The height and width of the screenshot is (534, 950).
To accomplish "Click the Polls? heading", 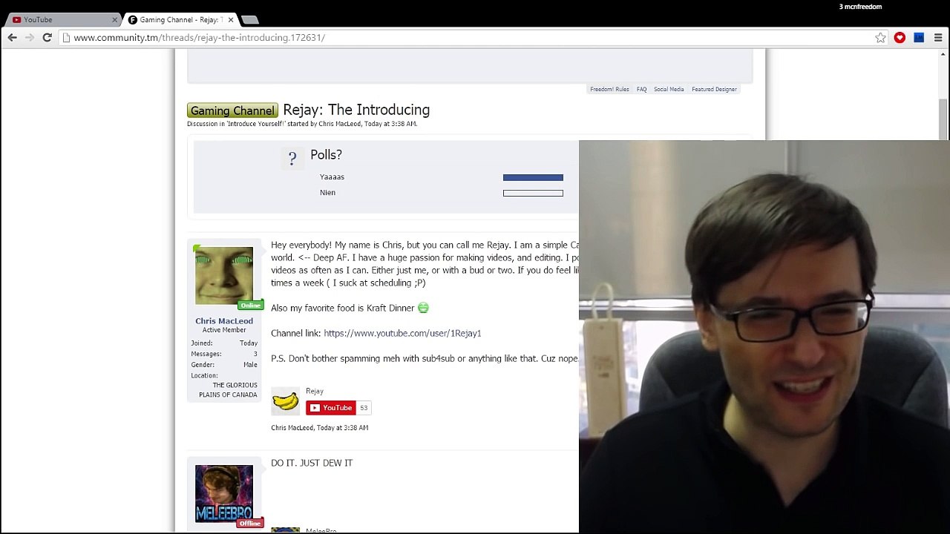I will point(326,155).
